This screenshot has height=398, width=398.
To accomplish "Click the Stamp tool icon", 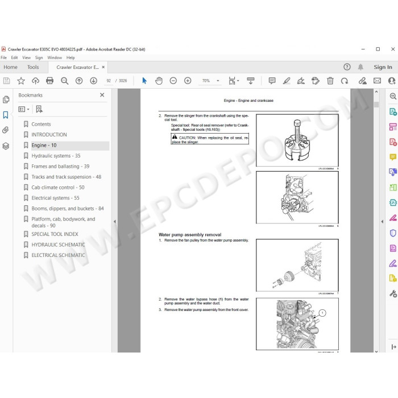I will pyautogui.click(x=315, y=81).
